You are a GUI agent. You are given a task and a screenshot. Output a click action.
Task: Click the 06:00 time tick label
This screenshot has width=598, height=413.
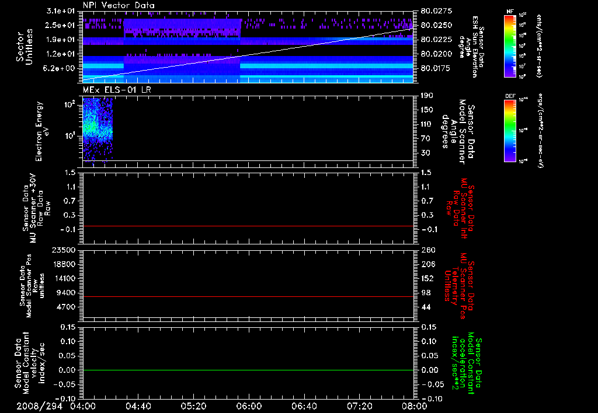[x=249, y=406]
